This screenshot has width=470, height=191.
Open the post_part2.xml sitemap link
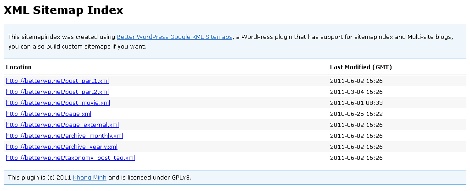[x=57, y=92]
